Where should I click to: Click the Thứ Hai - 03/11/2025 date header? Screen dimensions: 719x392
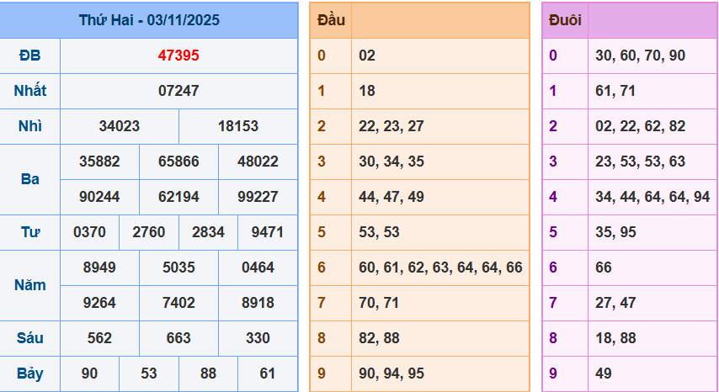(x=149, y=20)
